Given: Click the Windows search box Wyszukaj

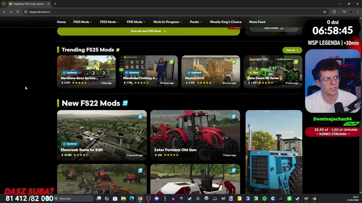Looking at the screenshot, I should coord(74,198).
